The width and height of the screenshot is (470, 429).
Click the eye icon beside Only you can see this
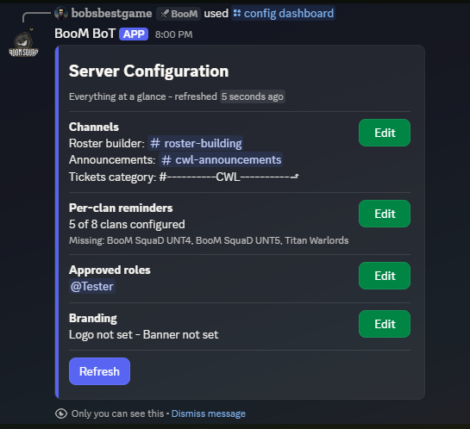(x=61, y=413)
